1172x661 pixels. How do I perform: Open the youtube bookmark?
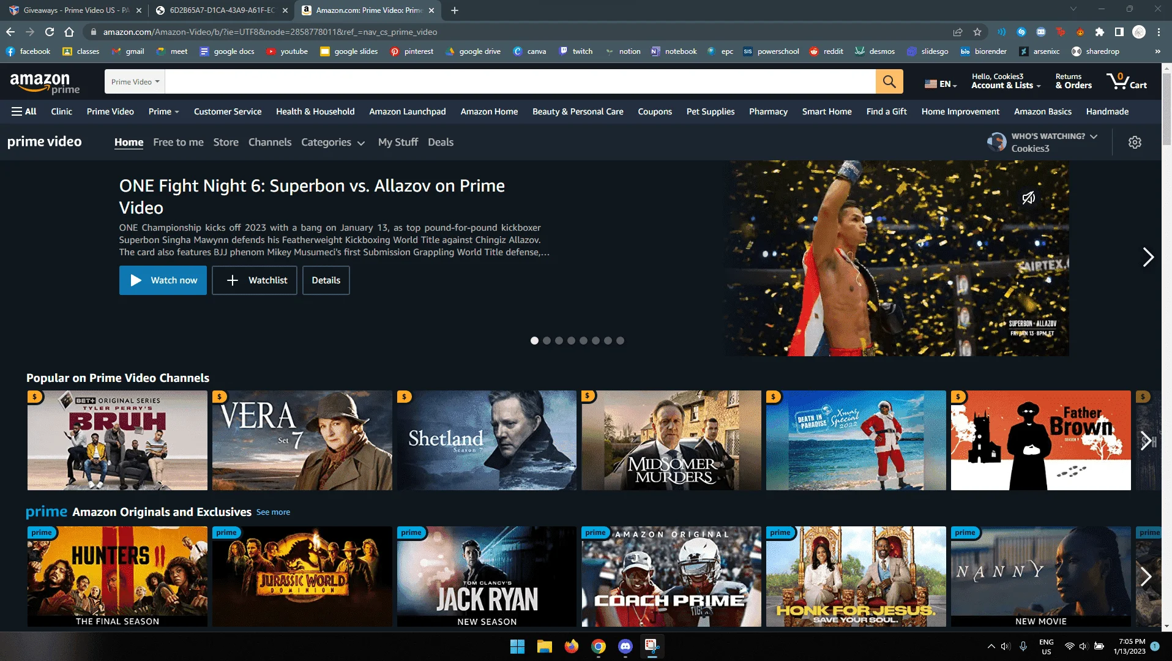(x=287, y=51)
